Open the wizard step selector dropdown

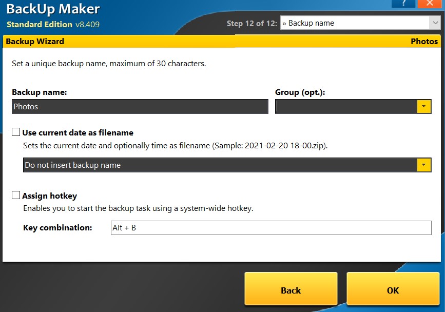point(435,23)
